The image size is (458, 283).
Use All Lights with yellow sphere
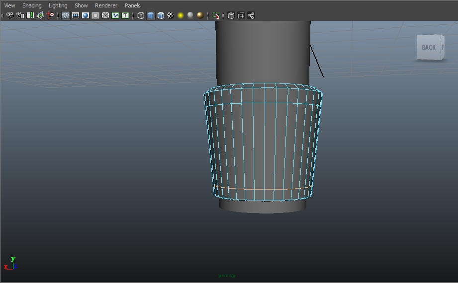pyautogui.click(x=181, y=15)
